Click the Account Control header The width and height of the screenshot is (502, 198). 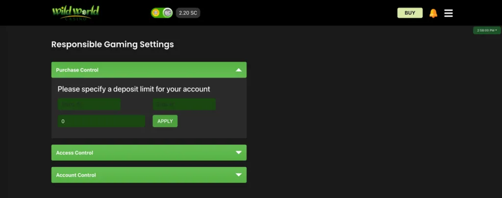coord(149,175)
